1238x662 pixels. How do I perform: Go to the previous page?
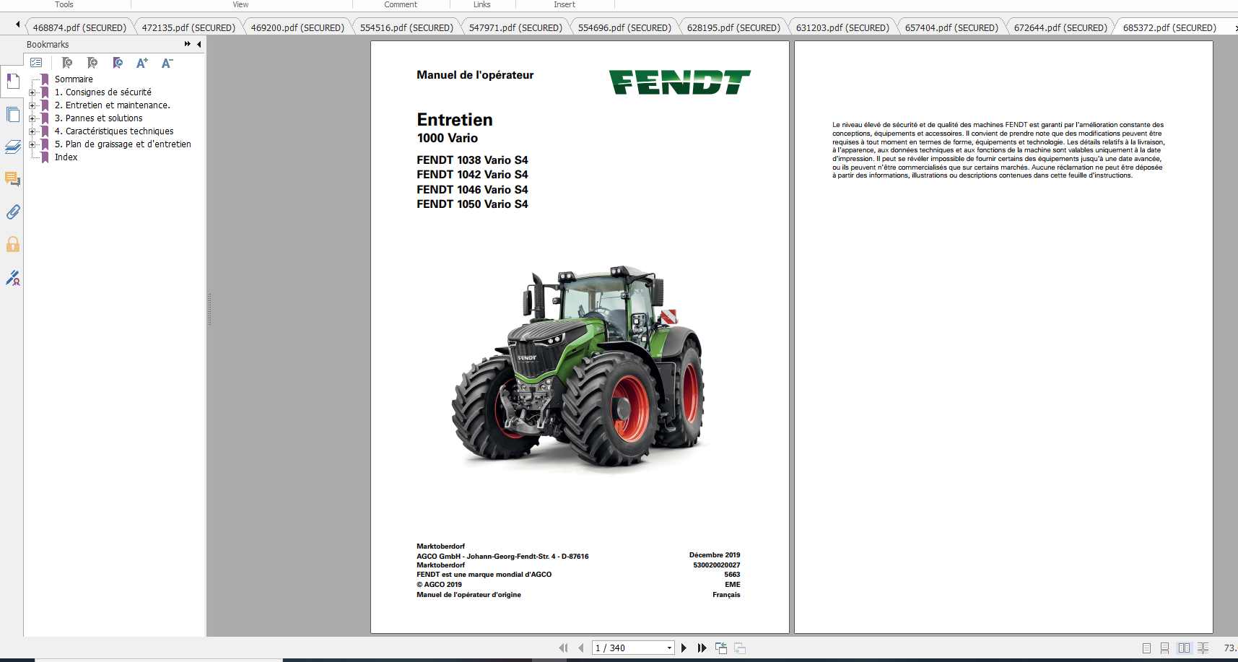(581, 648)
